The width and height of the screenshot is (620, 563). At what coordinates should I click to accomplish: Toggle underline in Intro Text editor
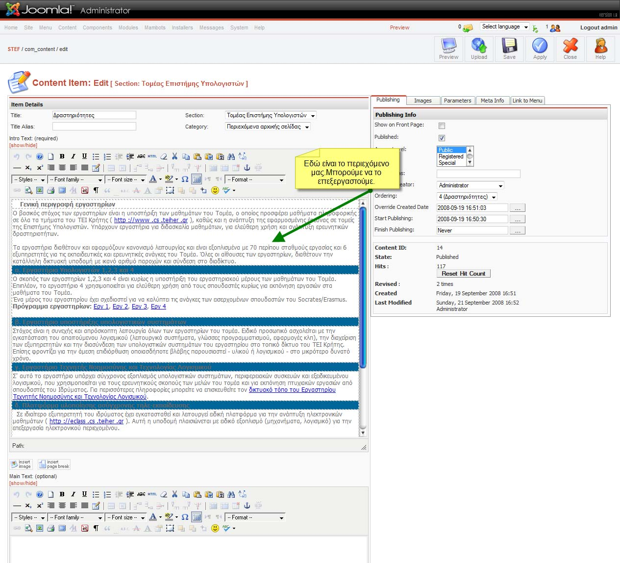click(x=84, y=156)
